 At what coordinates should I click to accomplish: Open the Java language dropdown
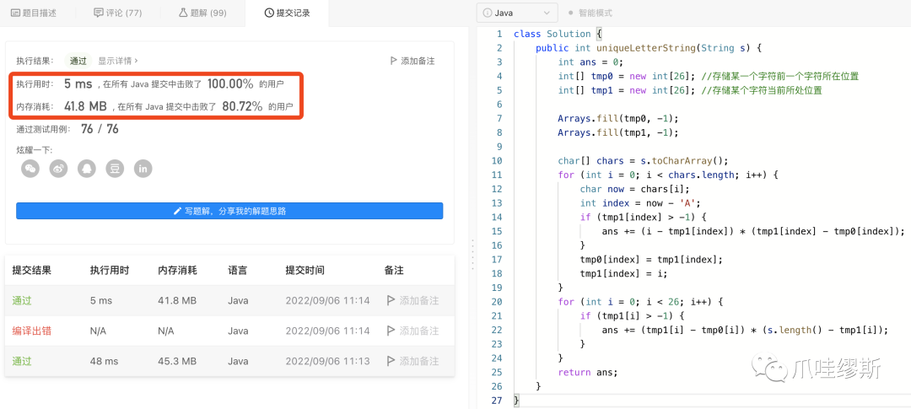click(x=516, y=13)
